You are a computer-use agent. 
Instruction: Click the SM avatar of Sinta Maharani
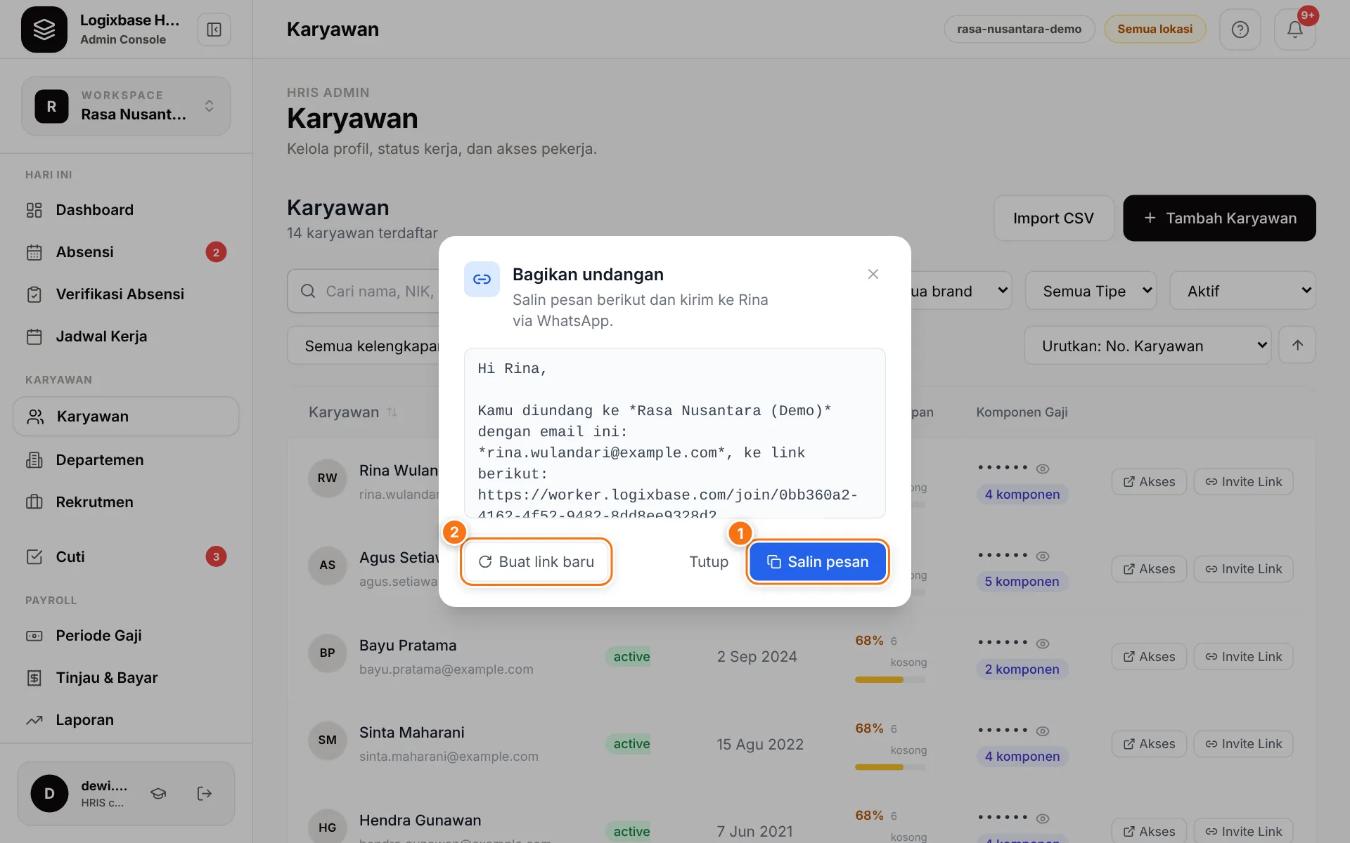pos(328,740)
